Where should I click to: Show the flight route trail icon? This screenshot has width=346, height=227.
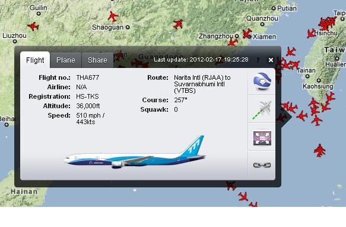coord(262,109)
